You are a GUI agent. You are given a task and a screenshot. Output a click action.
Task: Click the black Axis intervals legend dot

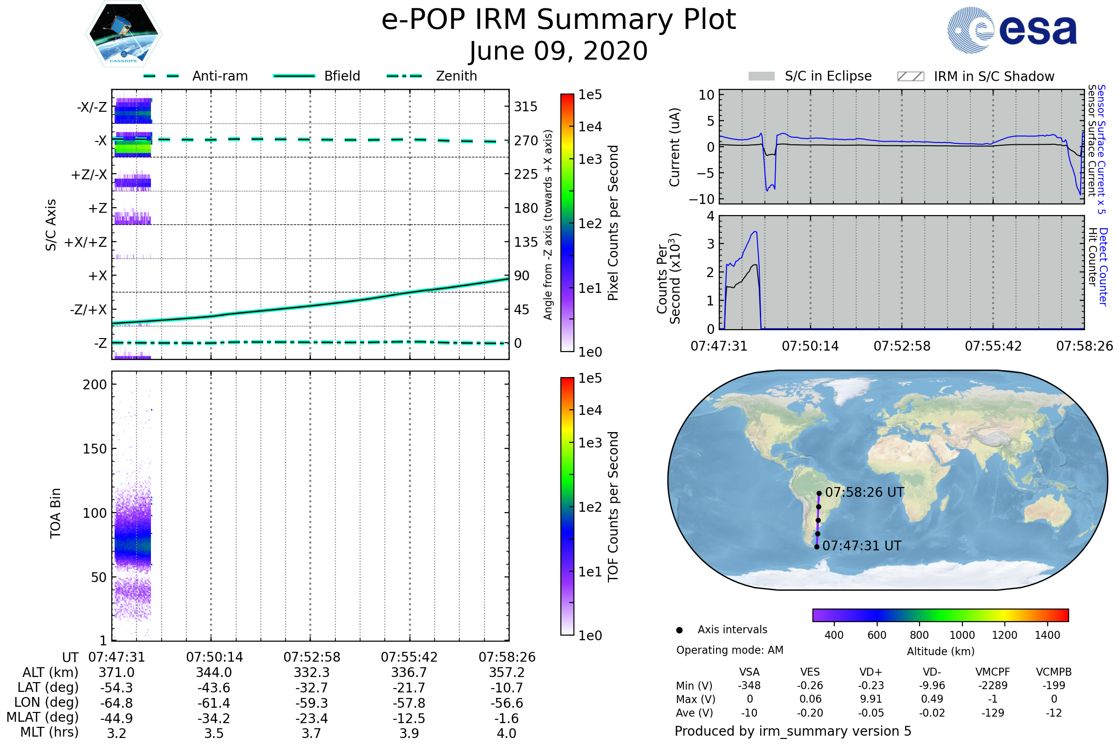(679, 630)
